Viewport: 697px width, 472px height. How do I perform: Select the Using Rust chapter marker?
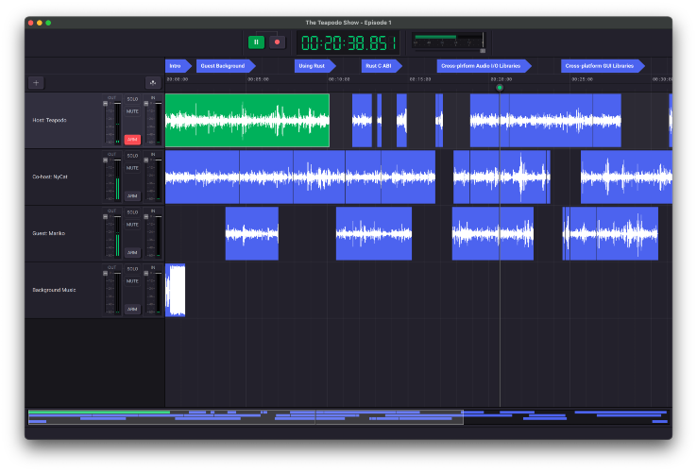[310, 66]
